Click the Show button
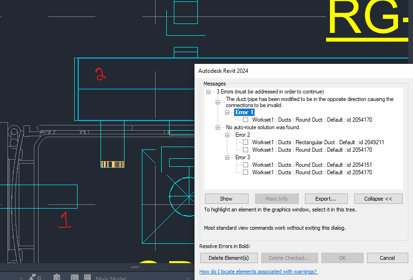 pyautogui.click(x=226, y=198)
